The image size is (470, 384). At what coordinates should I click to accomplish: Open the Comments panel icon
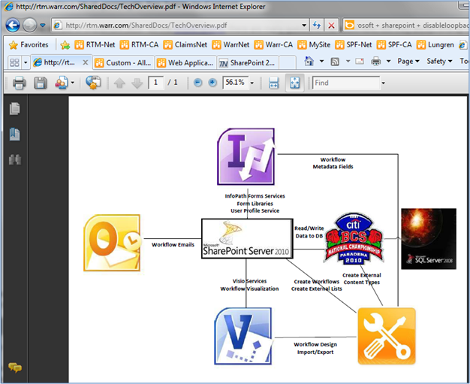[x=14, y=367]
